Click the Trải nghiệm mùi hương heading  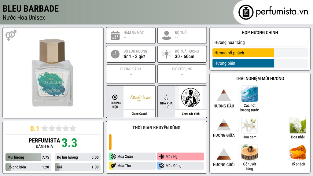click(260, 79)
